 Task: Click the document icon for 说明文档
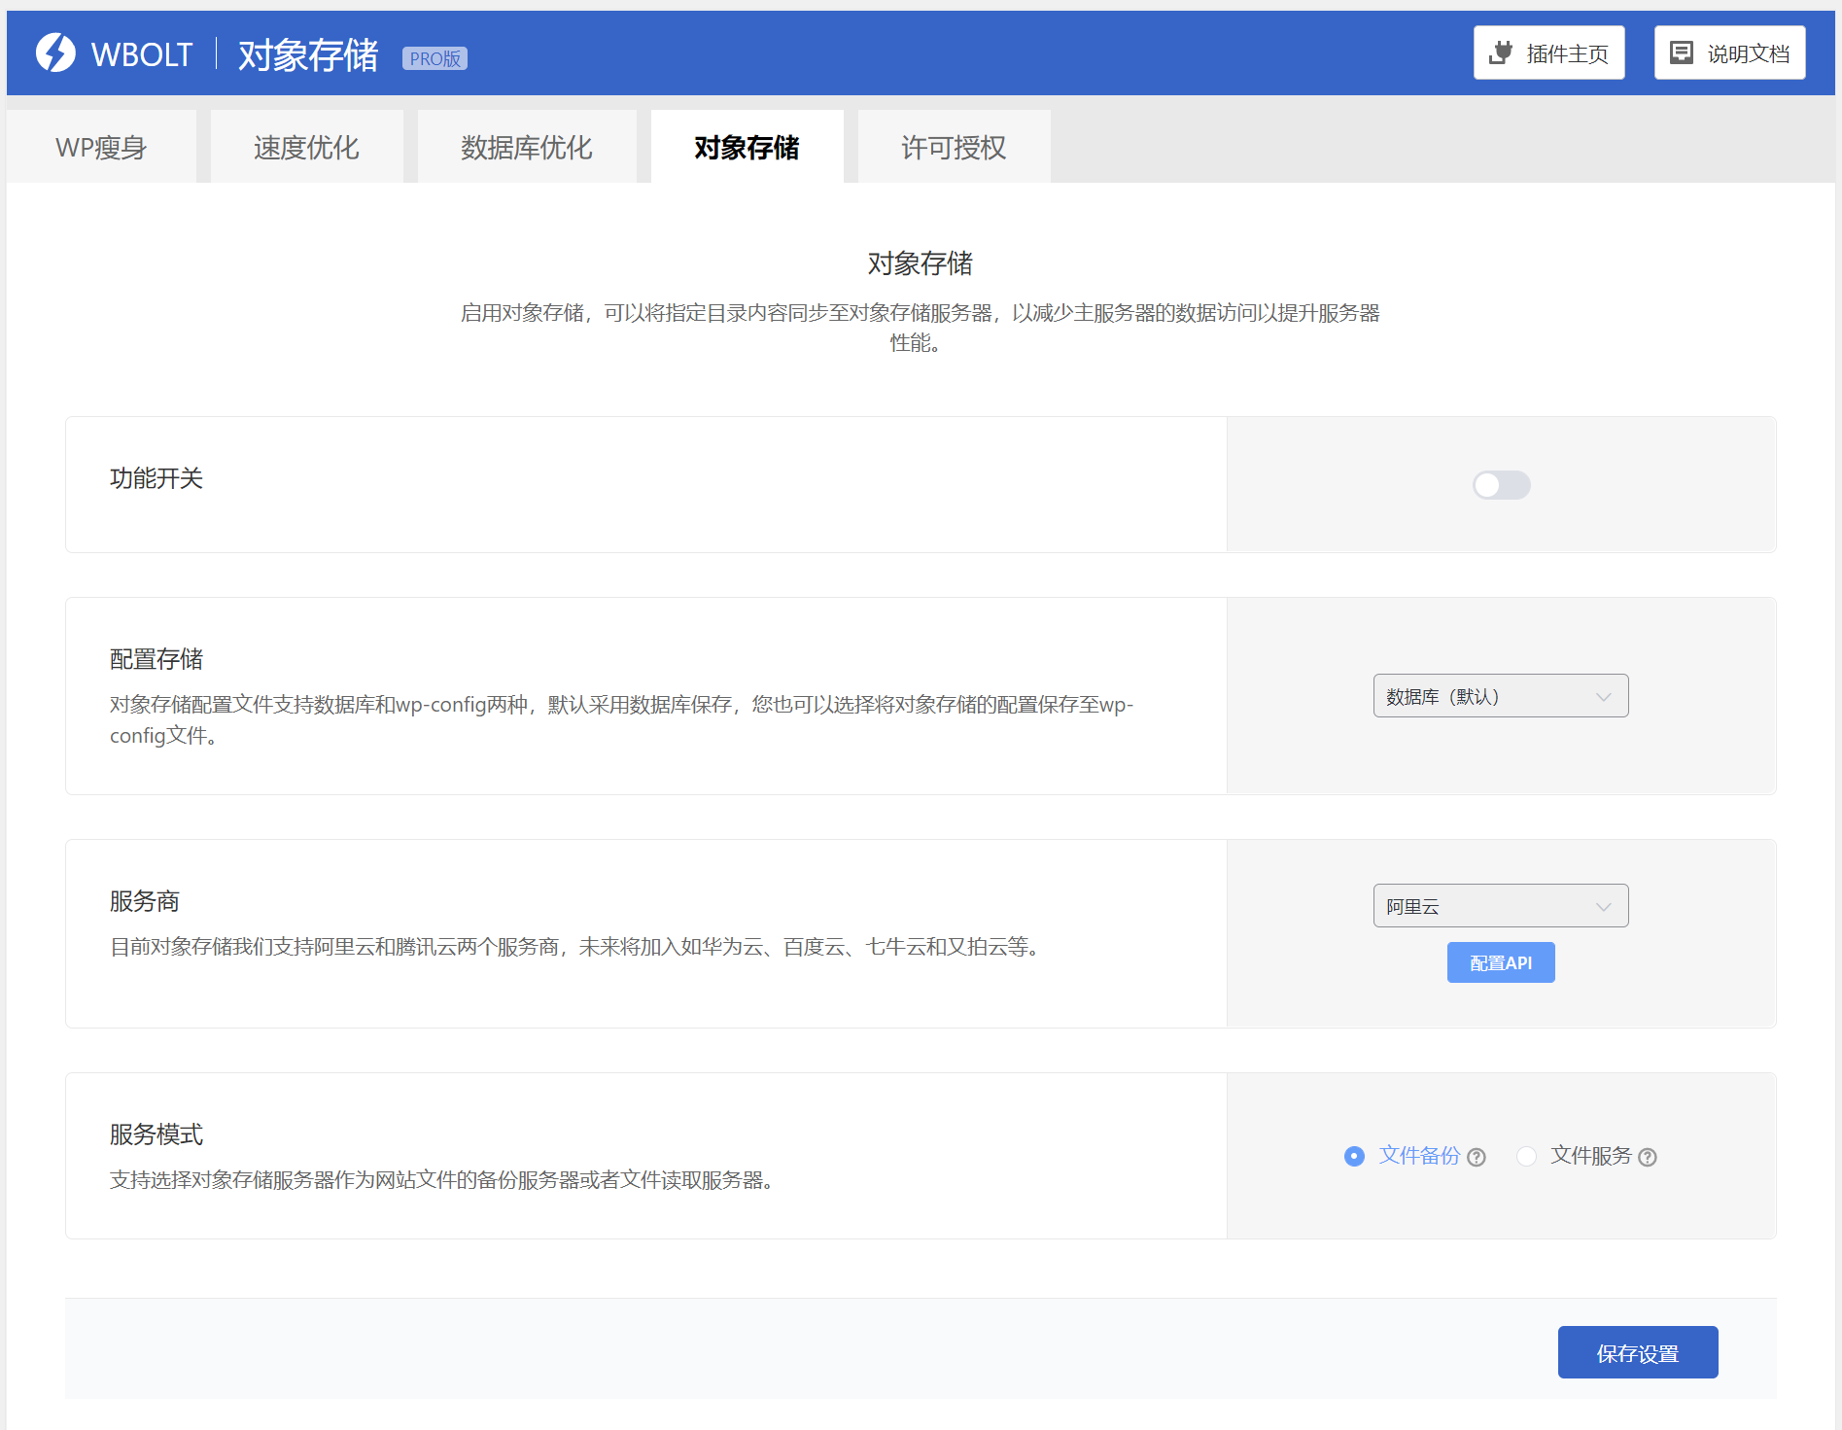[1681, 52]
